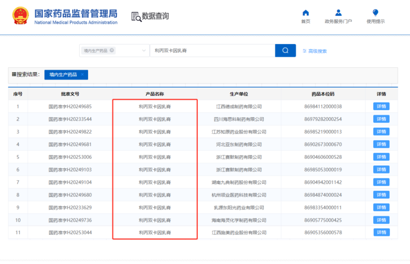View 详情 for row H20249103
This screenshot has height=264, width=410.
[x=381, y=170]
